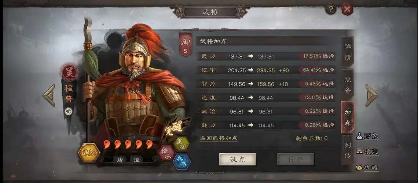Switch to the 装备 tab
The width and height of the screenshot is (418, 183).
348,84
